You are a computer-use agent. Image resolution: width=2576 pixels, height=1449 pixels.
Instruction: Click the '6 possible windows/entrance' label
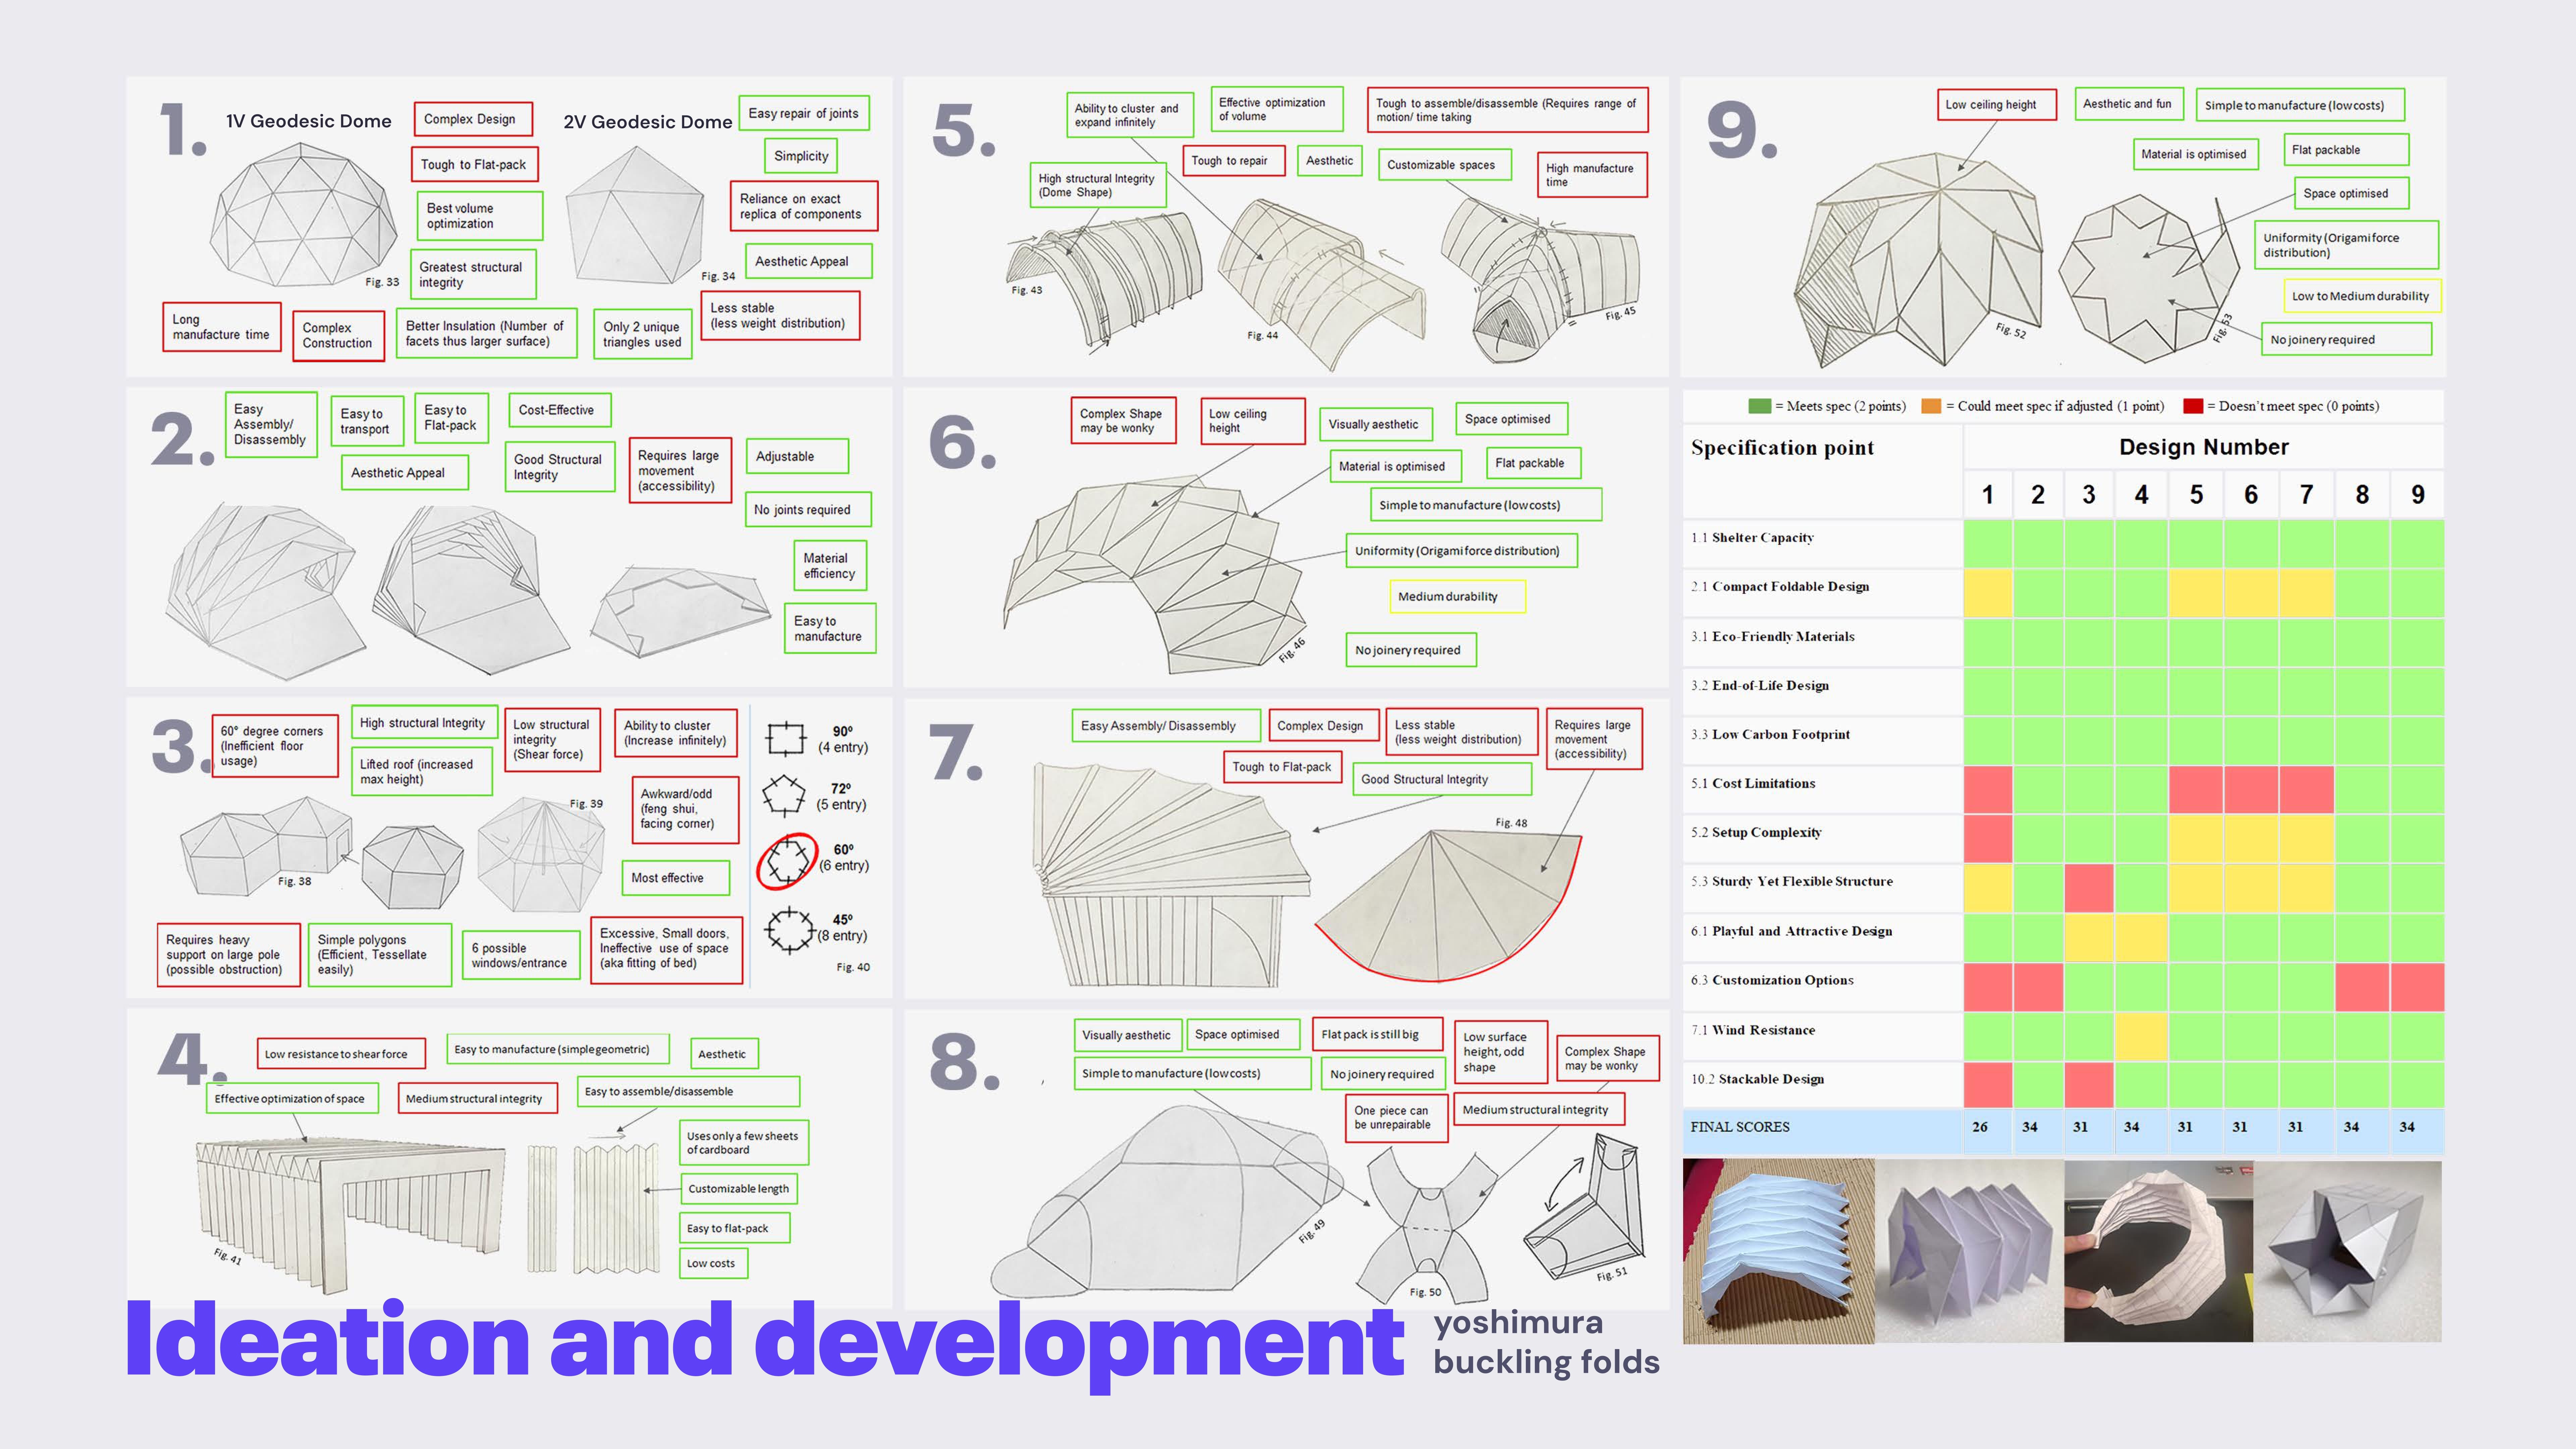pyautogui.click(x=521, y=955)
